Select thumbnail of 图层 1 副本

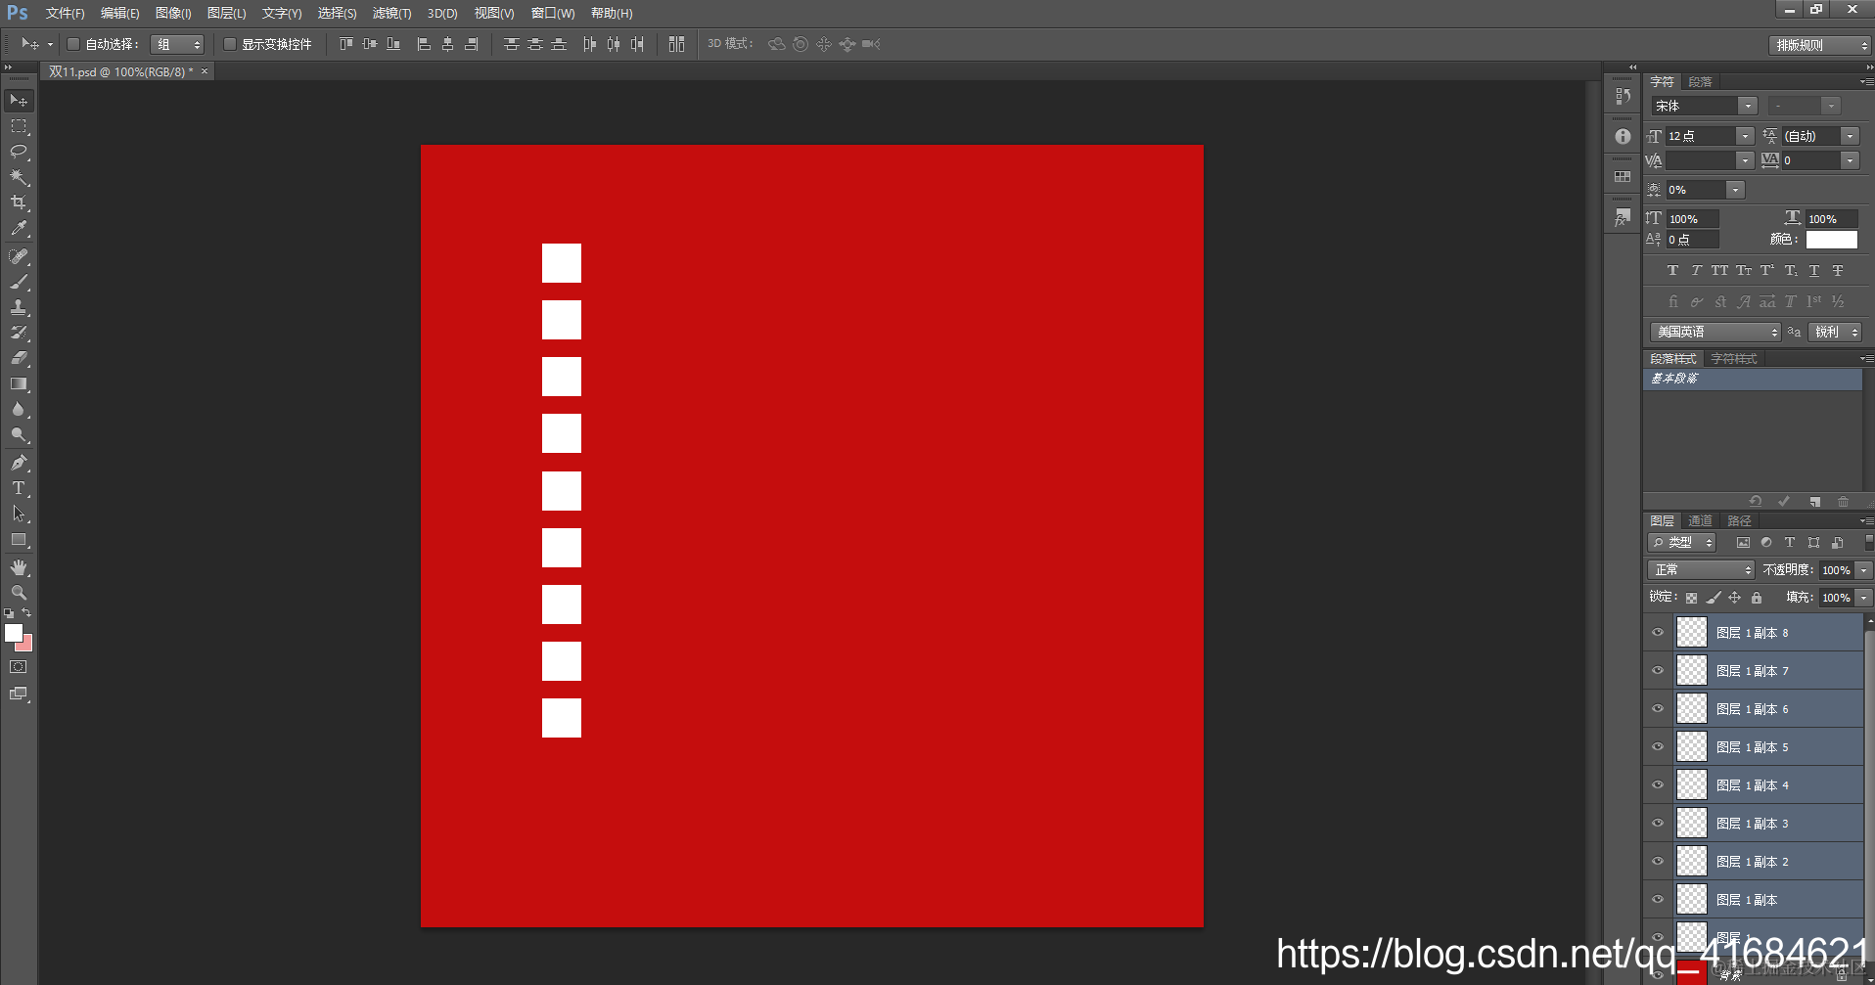pos(1692,900)
